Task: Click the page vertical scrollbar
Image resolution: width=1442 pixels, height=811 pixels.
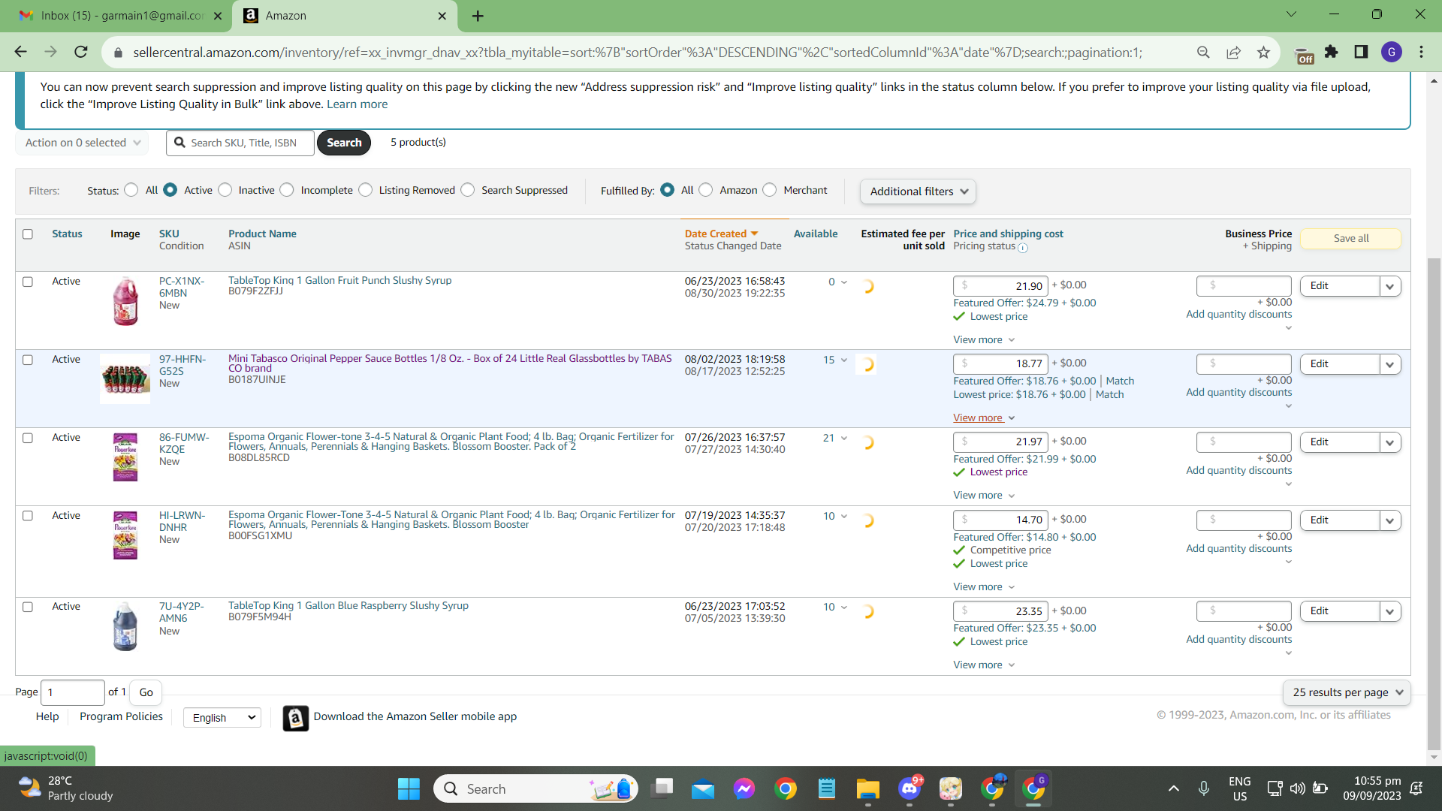Action: click(x=1434, y=503)
